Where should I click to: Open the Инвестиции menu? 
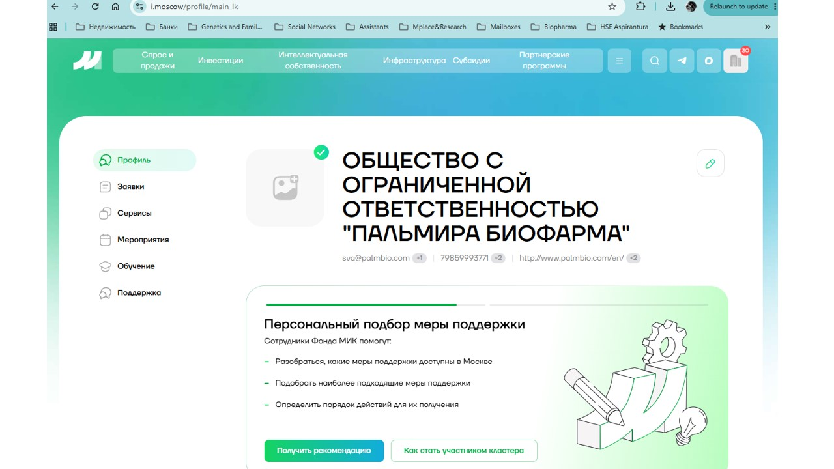coord(220,61)
